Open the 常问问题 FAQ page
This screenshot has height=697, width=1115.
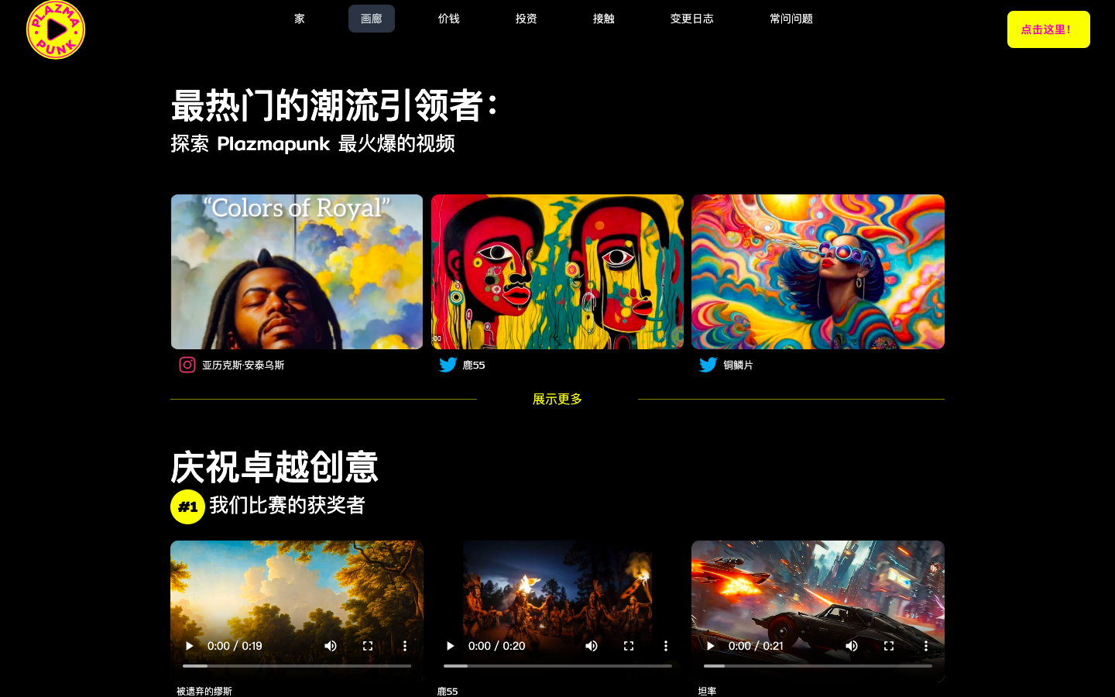click(791, 19)
